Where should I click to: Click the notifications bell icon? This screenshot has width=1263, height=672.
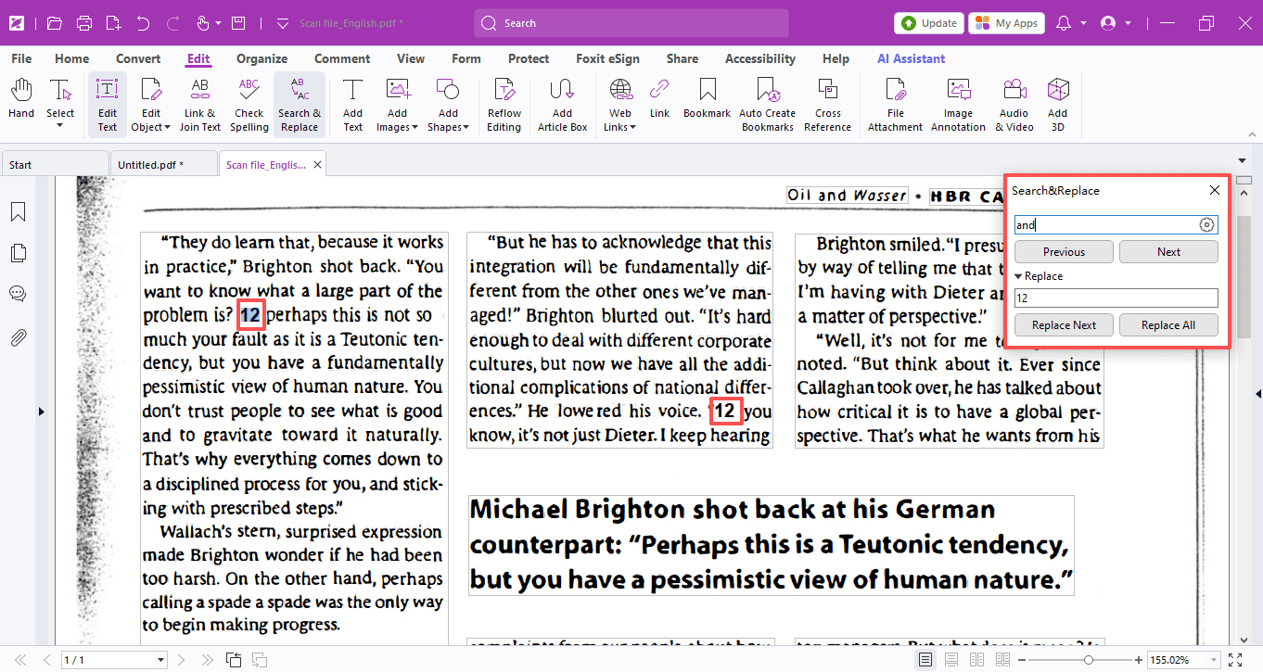1064,23
